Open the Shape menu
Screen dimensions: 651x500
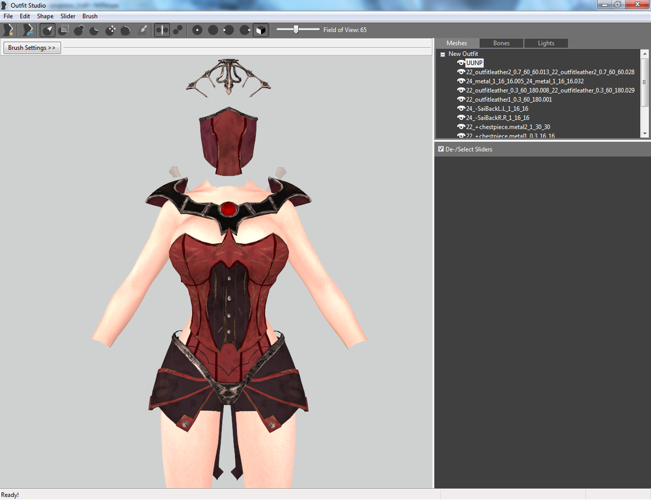coord(46,16)
